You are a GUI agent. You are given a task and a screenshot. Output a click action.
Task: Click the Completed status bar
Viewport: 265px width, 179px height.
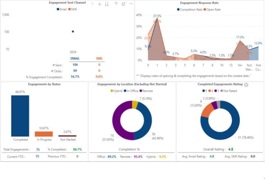[20, 116]
